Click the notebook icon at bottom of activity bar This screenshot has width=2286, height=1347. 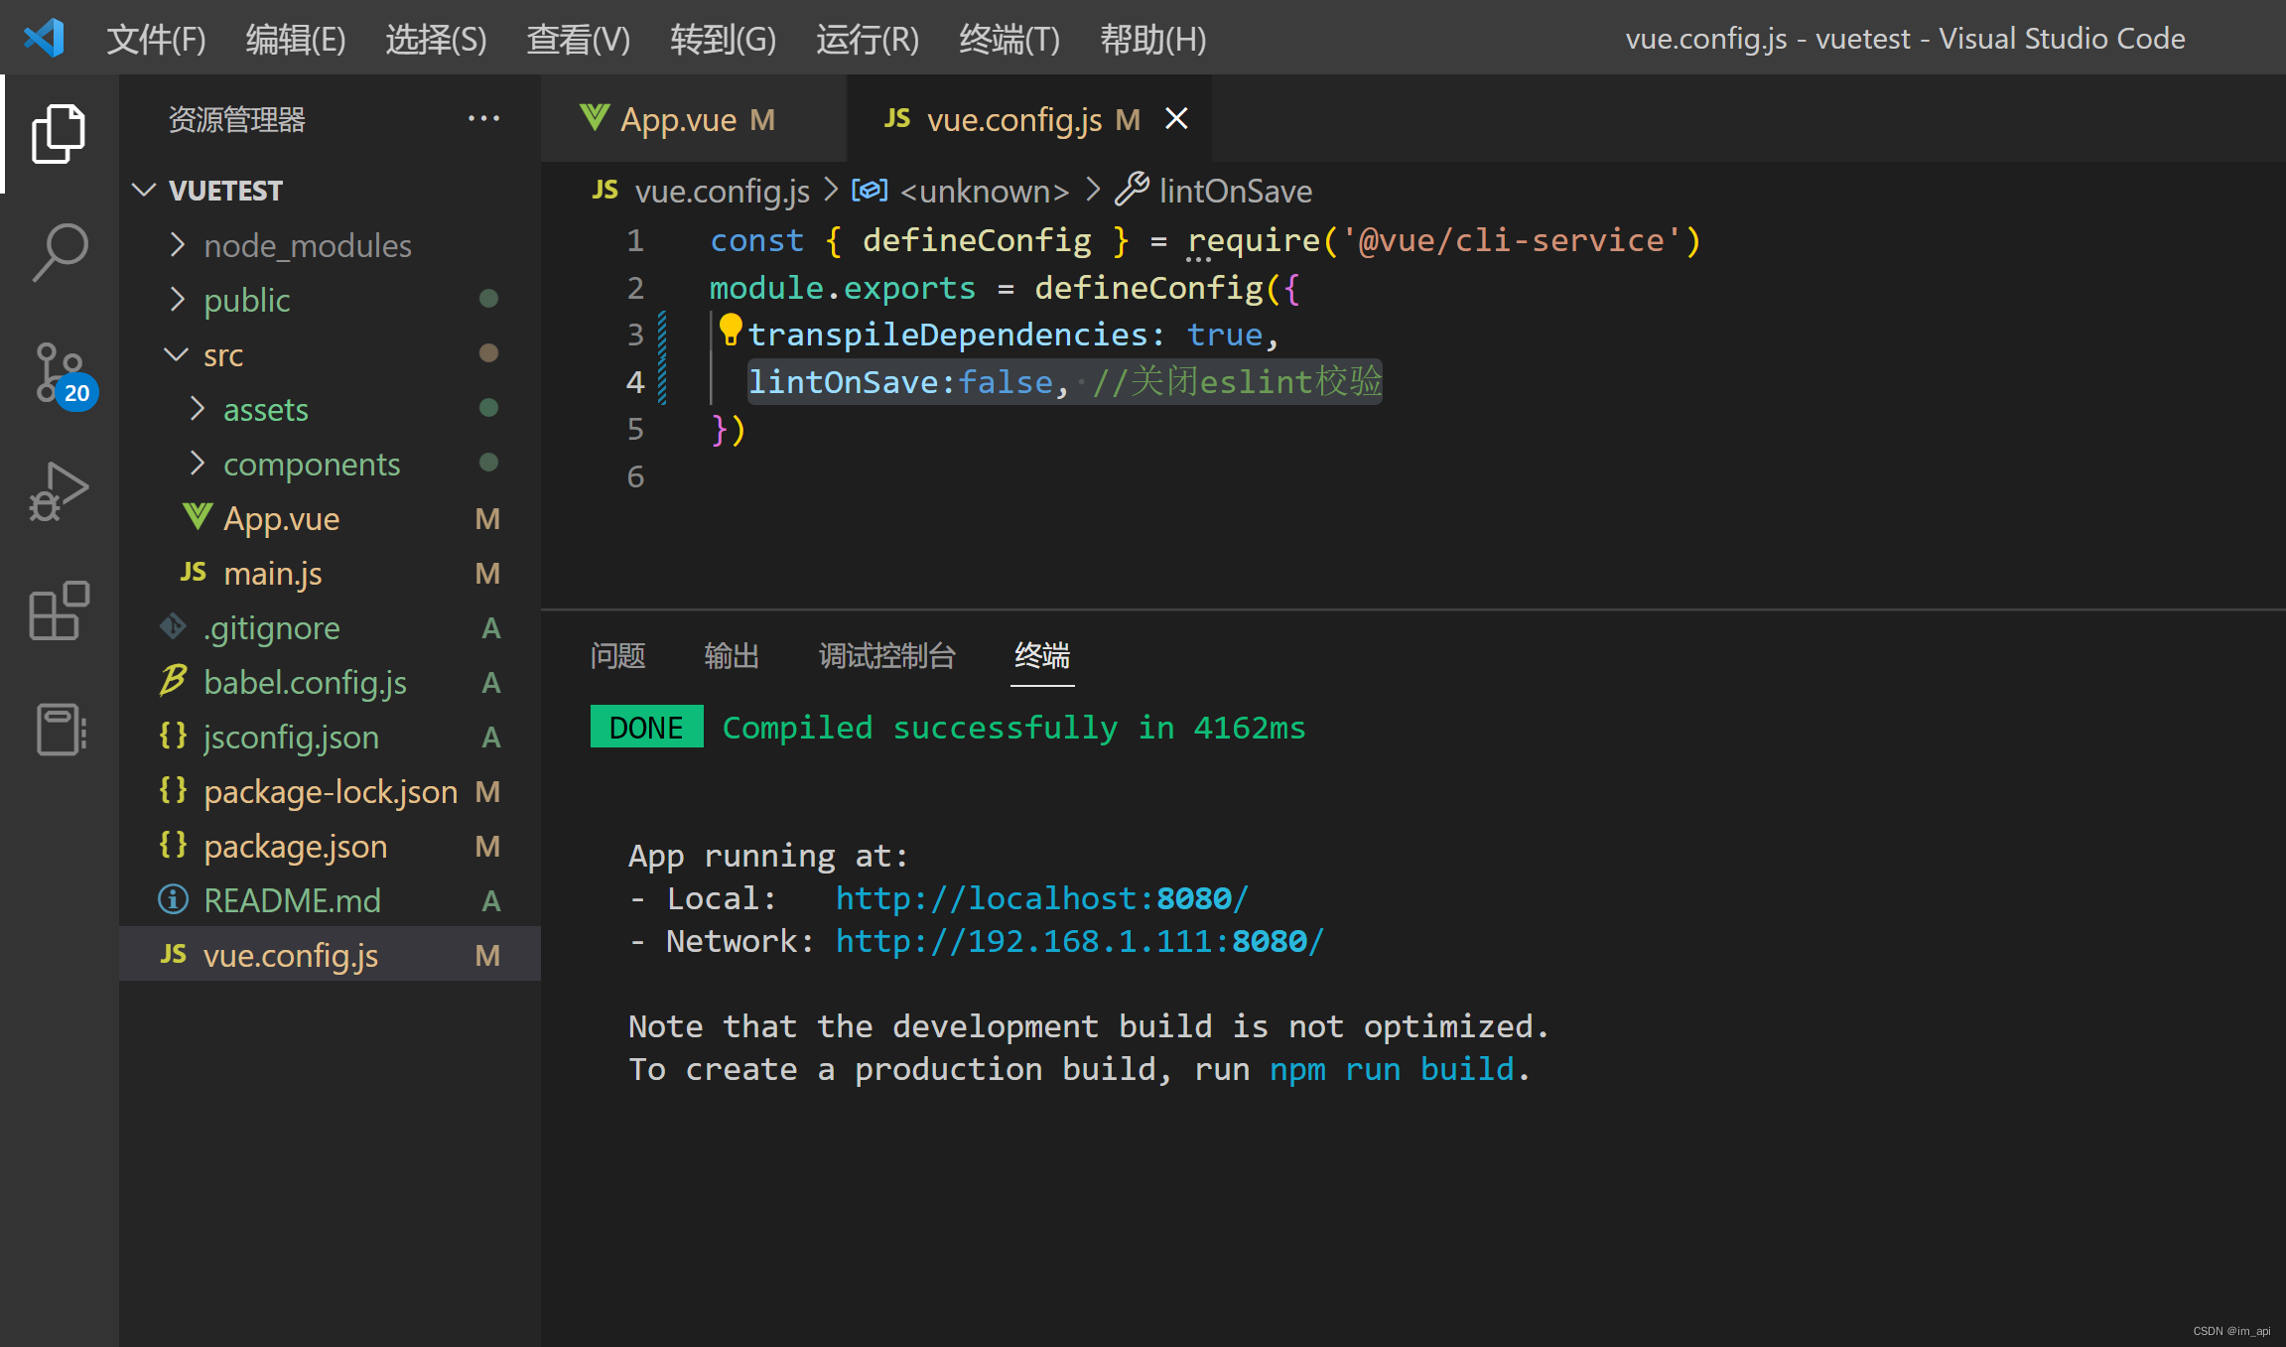(59, 730)
